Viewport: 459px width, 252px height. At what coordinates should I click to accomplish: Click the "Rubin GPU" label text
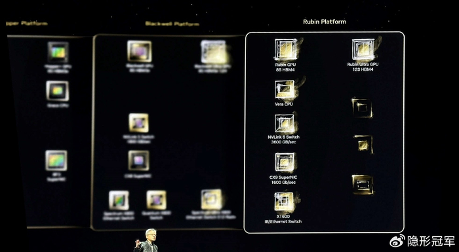point(285,65)
